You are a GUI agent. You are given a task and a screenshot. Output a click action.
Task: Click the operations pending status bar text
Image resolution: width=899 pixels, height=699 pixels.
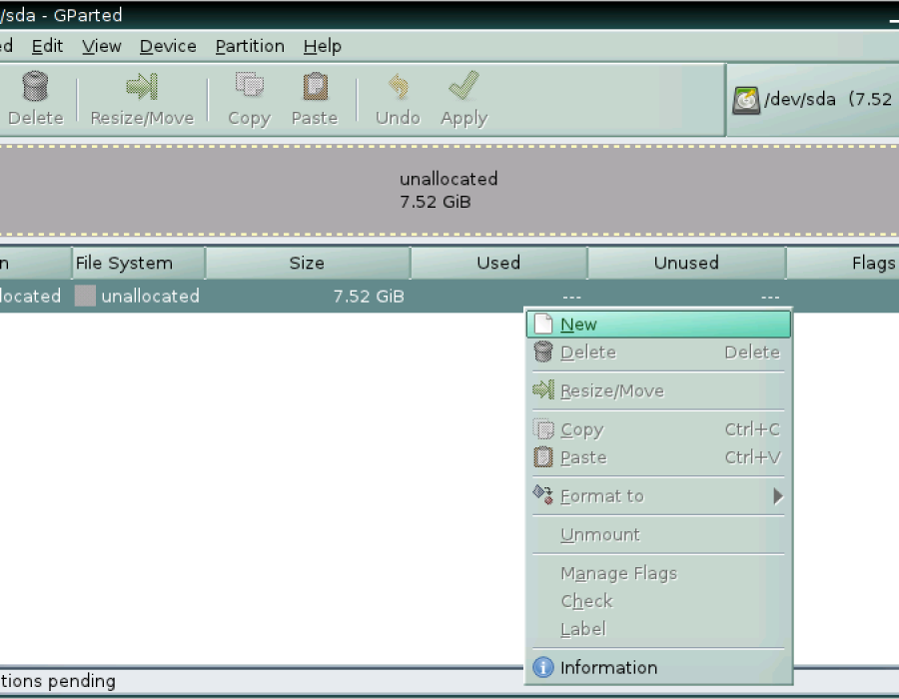(57, 681)
